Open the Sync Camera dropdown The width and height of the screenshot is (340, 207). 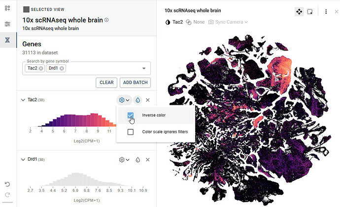(228, 22)
